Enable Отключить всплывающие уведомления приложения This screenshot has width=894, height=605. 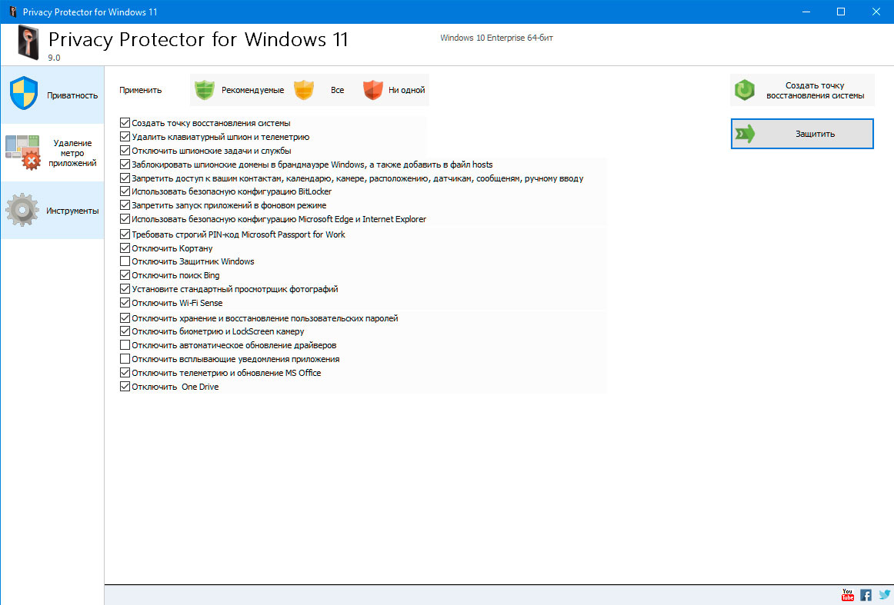point(125,359)
